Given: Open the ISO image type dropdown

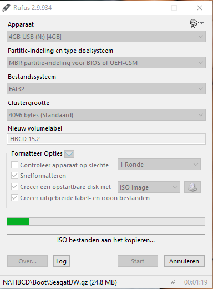Looking at the screenshot, I should pos(149,187).
